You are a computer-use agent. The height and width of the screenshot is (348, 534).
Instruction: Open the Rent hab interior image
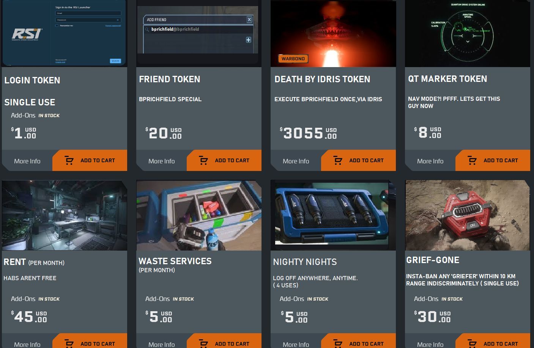65,215
